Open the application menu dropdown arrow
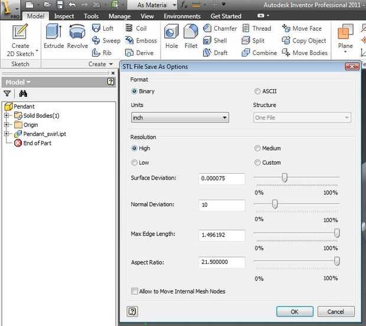The image size is (366, 326). [x=17, y=9]
